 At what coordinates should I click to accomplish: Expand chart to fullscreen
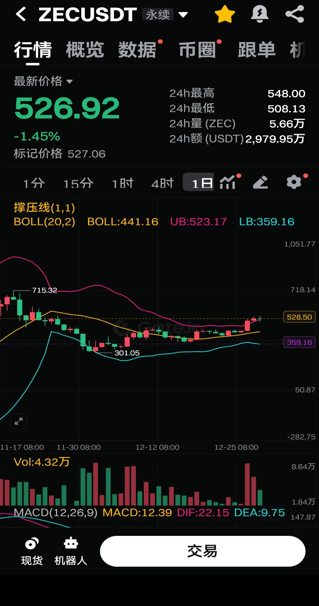click(18, 421)
